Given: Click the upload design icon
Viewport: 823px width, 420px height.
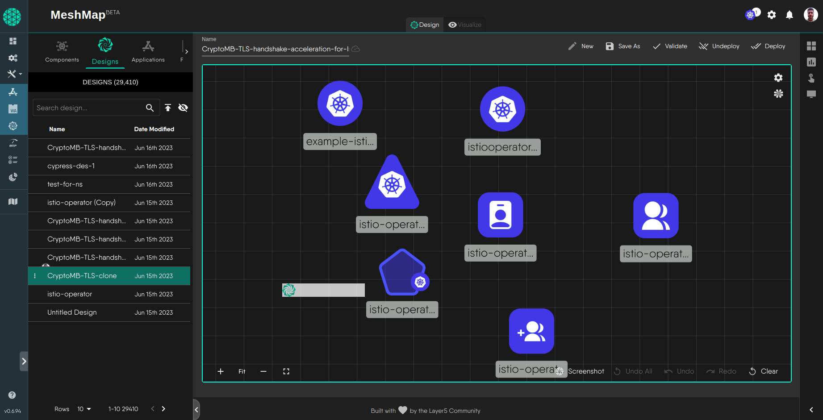Looking at the screenshot, I should coord(168,108).
